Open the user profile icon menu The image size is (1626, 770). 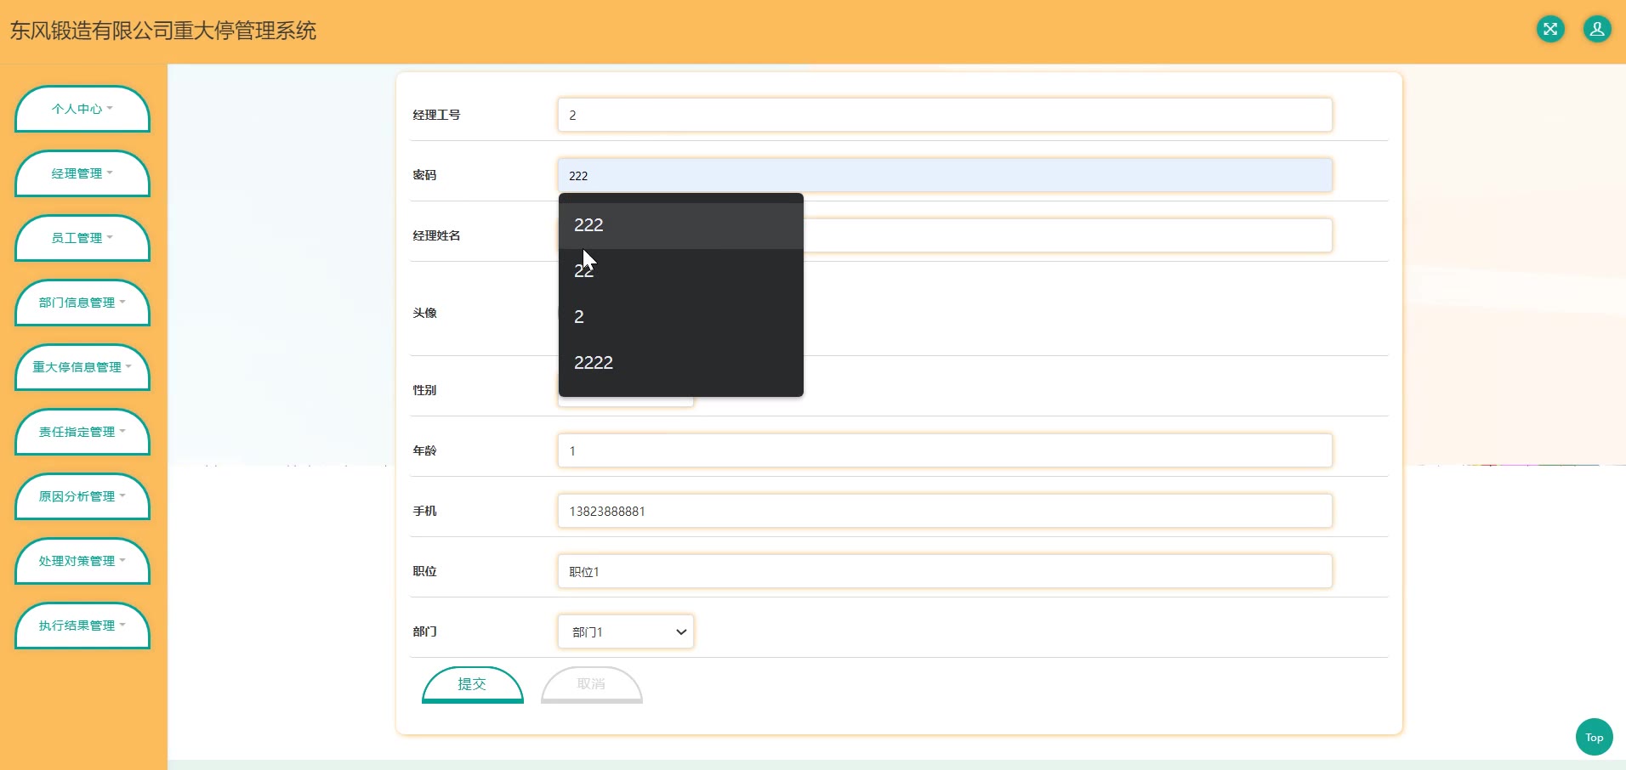(1596, 30)
